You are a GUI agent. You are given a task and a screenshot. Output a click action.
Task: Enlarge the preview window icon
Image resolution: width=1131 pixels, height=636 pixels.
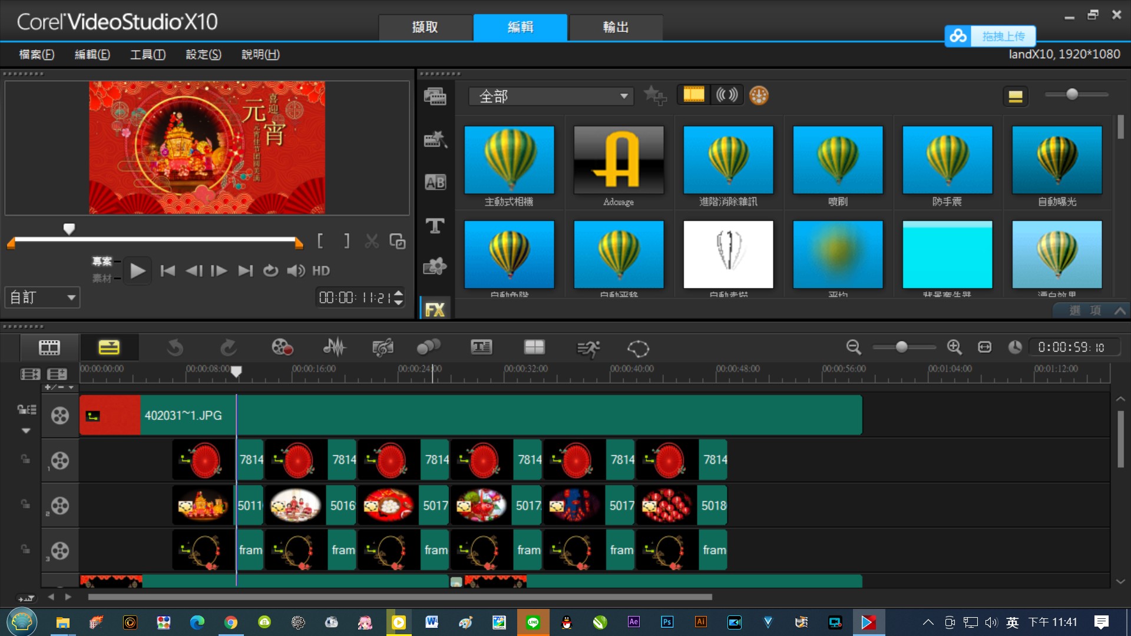[x=397, y=241]
